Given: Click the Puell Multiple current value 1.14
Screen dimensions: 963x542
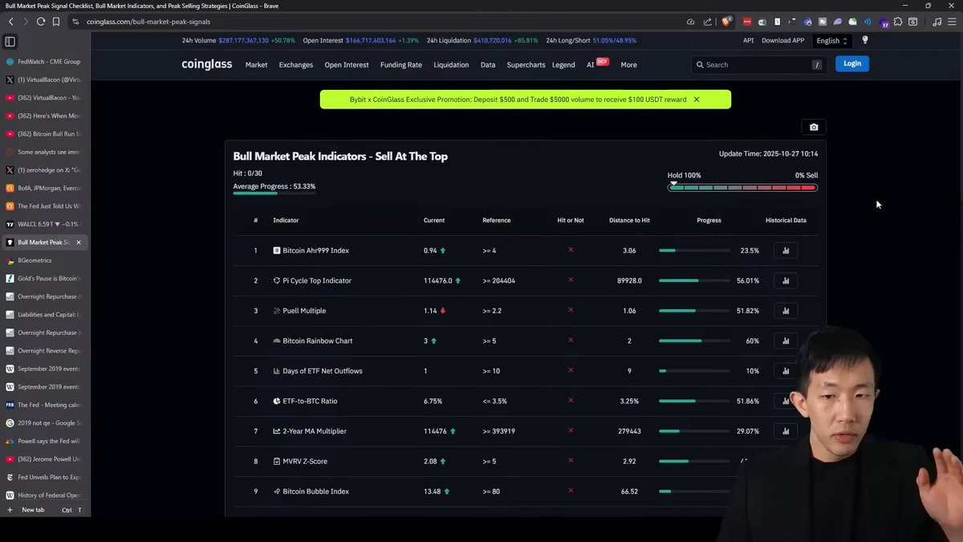Looking at the screenshot, I should pos(430,311).
